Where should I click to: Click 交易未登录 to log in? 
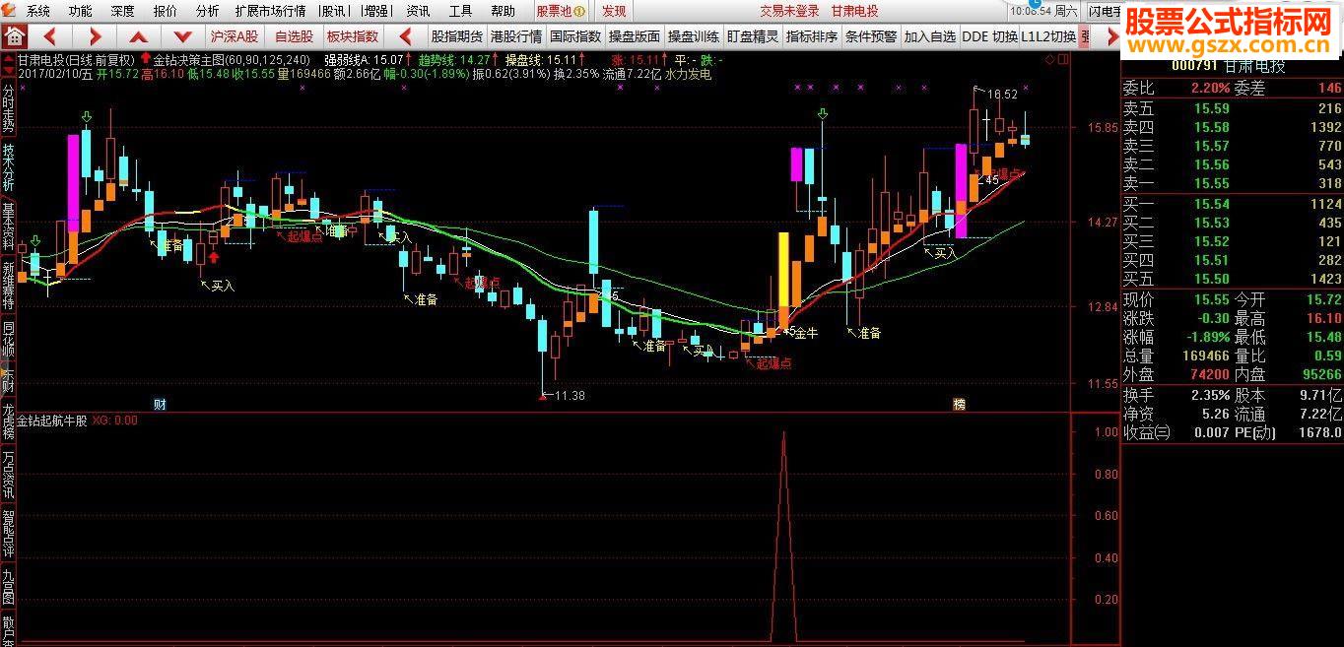pos(789,11)
